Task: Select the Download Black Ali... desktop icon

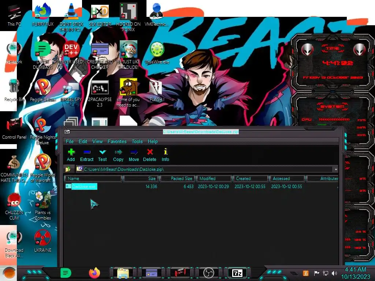Action: click(14, 244)
